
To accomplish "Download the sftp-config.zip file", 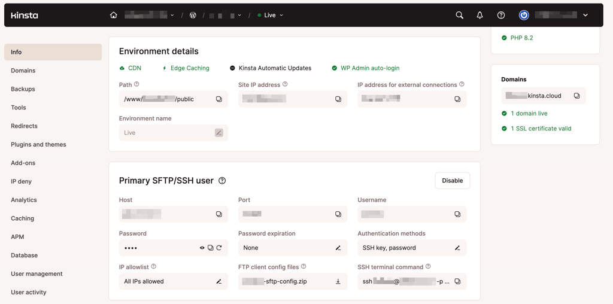I will [338, 281].
